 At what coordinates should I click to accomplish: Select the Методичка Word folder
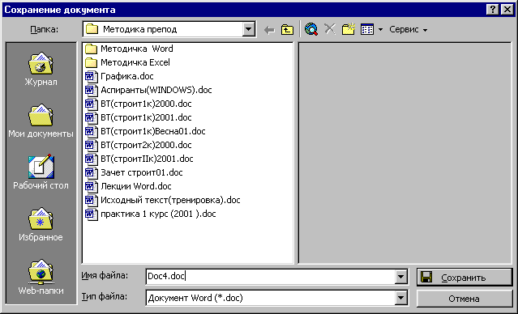[129, 49]
